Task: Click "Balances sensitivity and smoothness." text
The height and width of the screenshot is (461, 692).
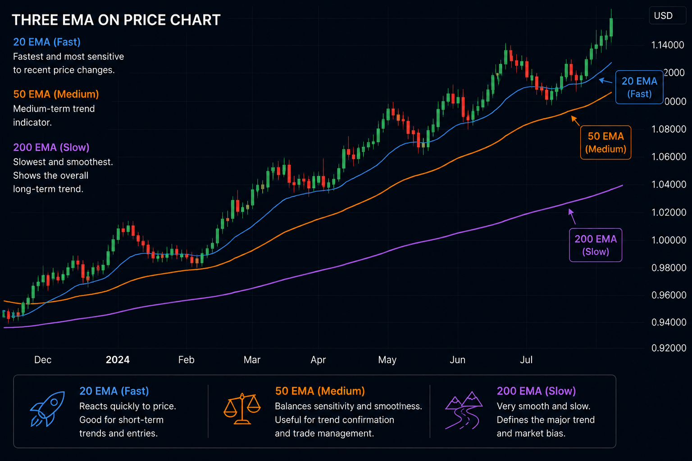Action: pos(349,407)
